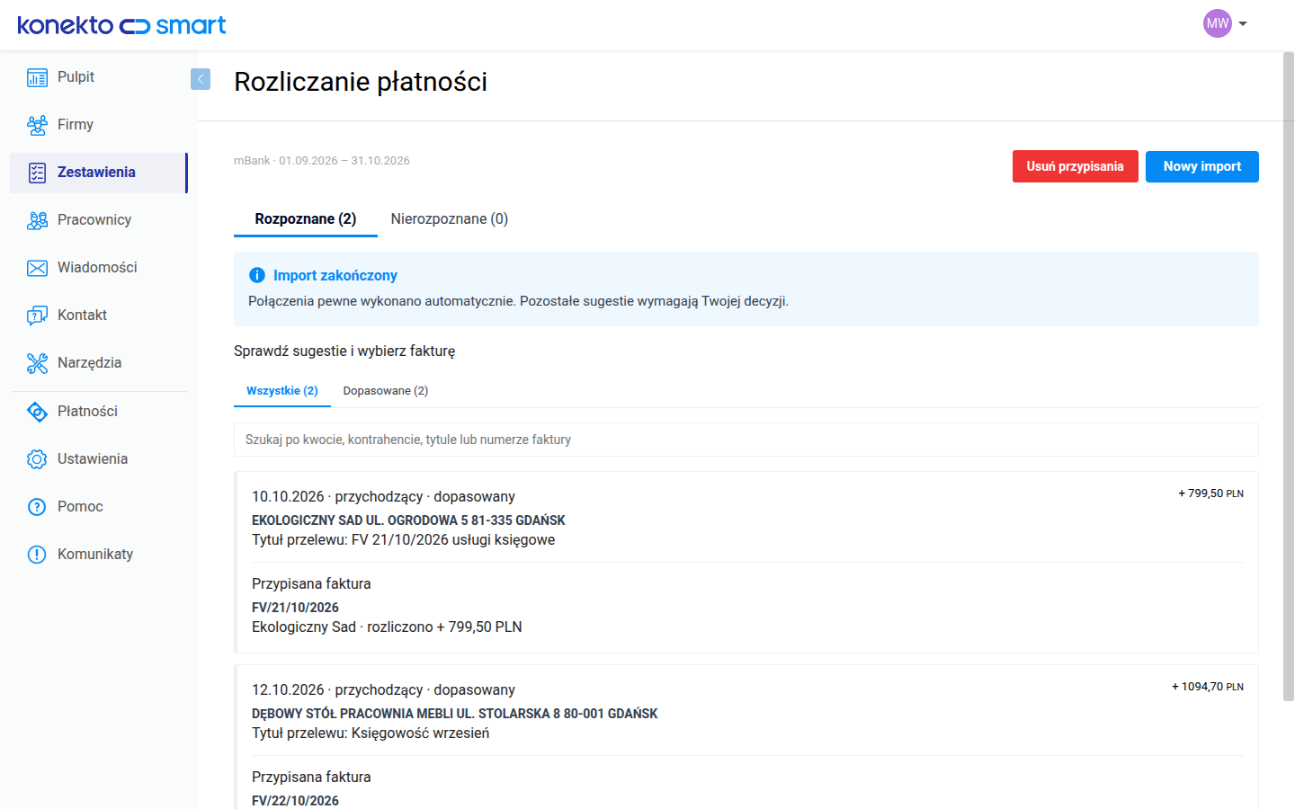The height and width of the screenshot is (809, 1295).
Task: Open the Pracownicy people icon
Action: [x=37, y=220]
